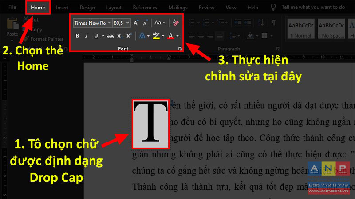
Task: Toggle Underline formatting
Action: click(96, 36)
